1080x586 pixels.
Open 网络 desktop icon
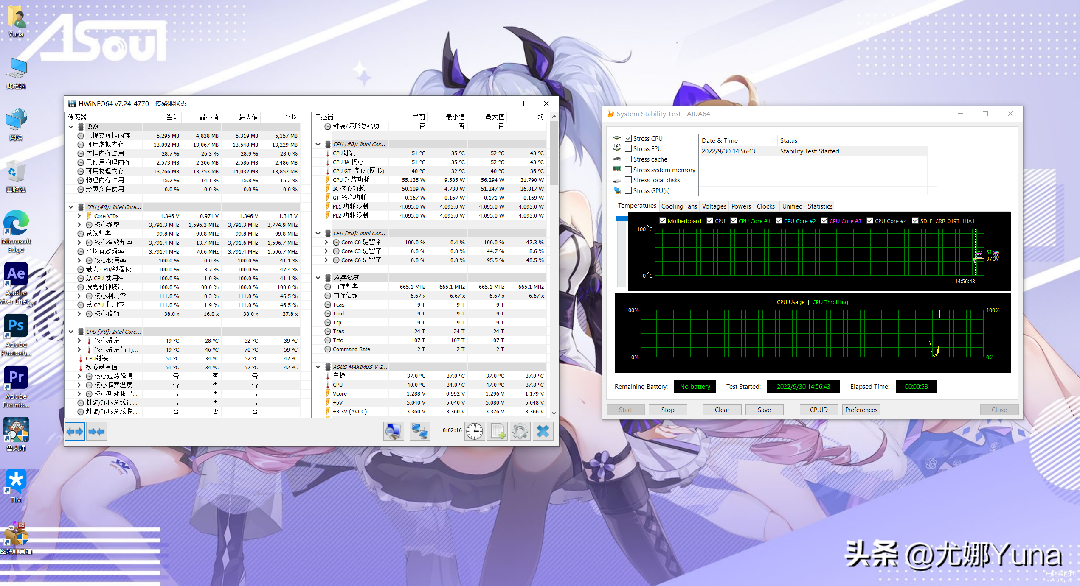coord(16,125)
